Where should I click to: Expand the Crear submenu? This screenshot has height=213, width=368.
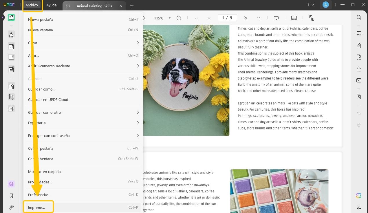pyautogui.click(x=83, y=43)
